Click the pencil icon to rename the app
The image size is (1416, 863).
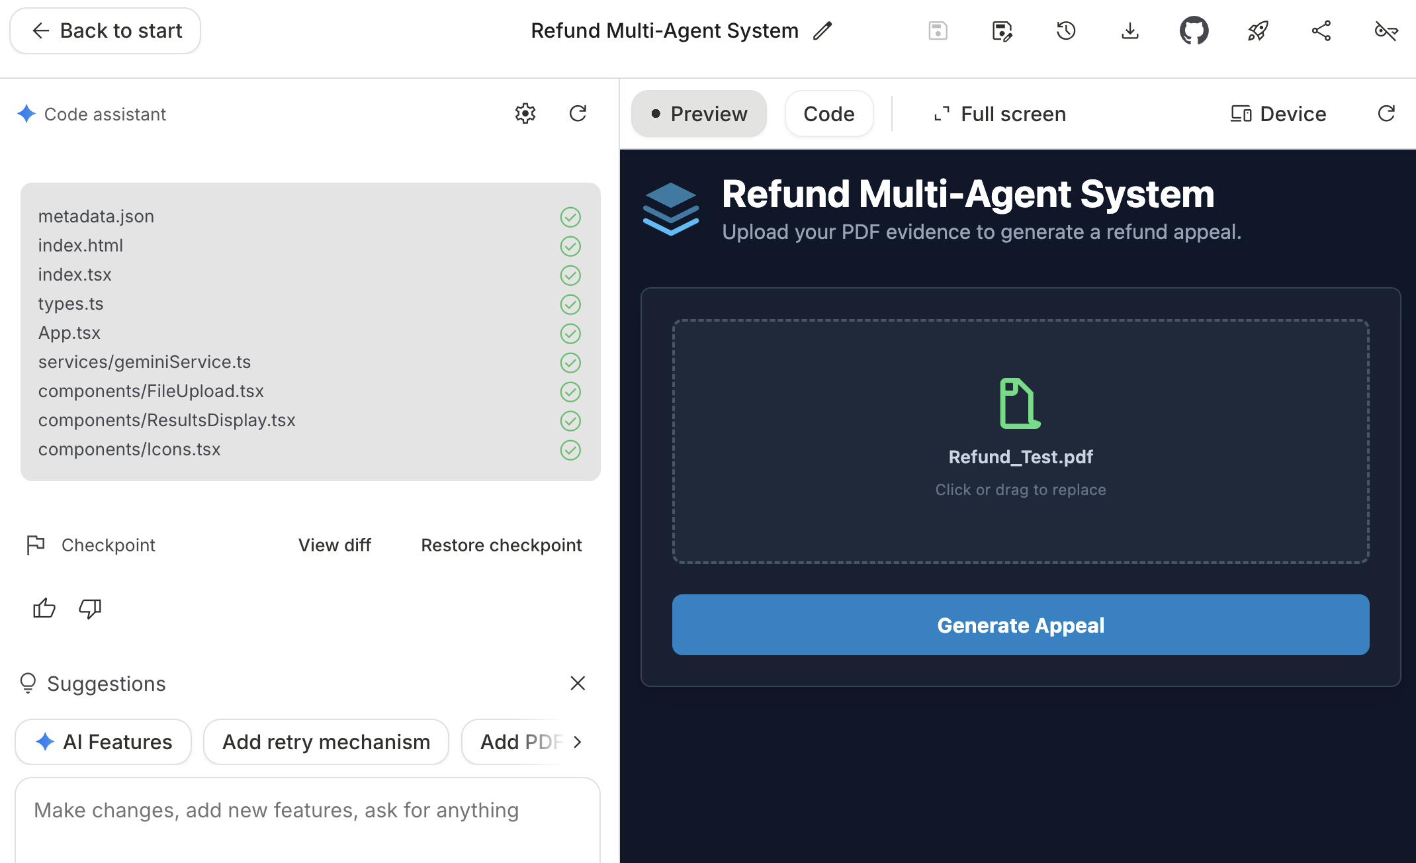822,31
